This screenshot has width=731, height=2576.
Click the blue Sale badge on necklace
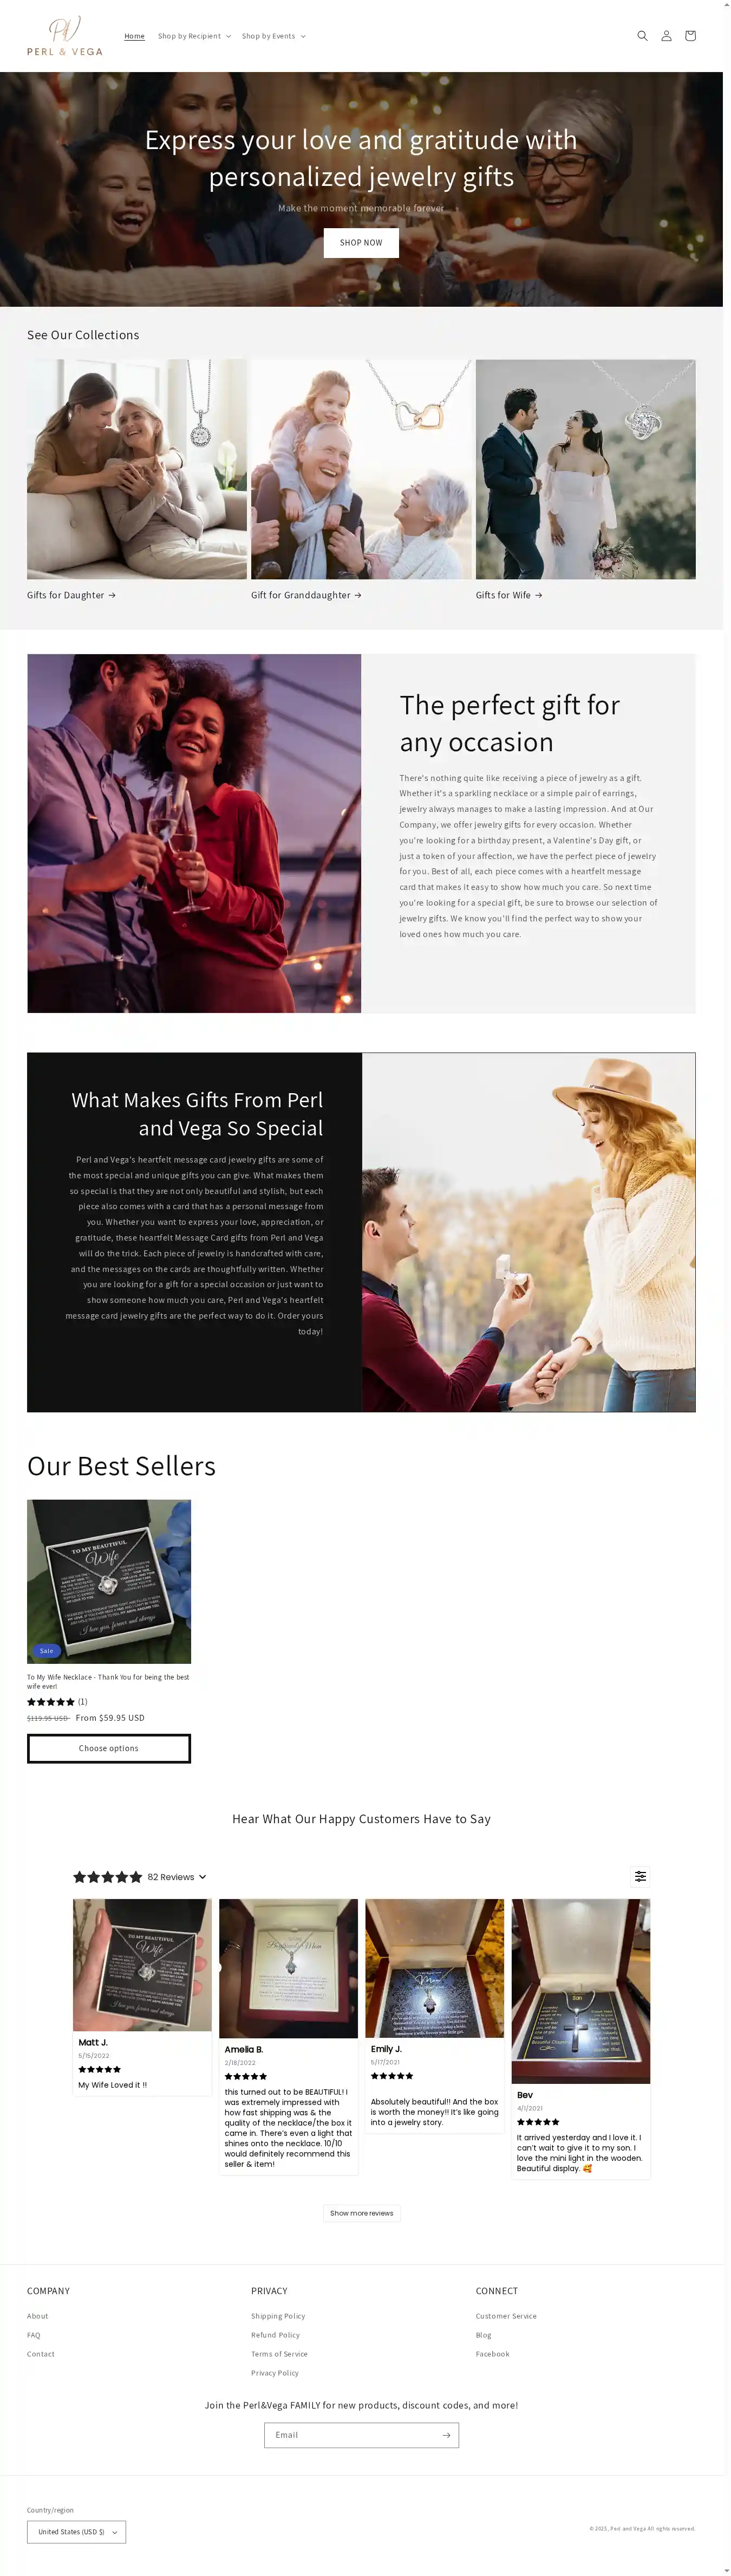pos(47,1651)
